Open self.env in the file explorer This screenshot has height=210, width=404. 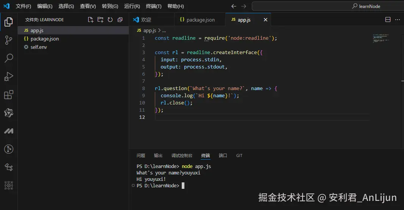73,47
